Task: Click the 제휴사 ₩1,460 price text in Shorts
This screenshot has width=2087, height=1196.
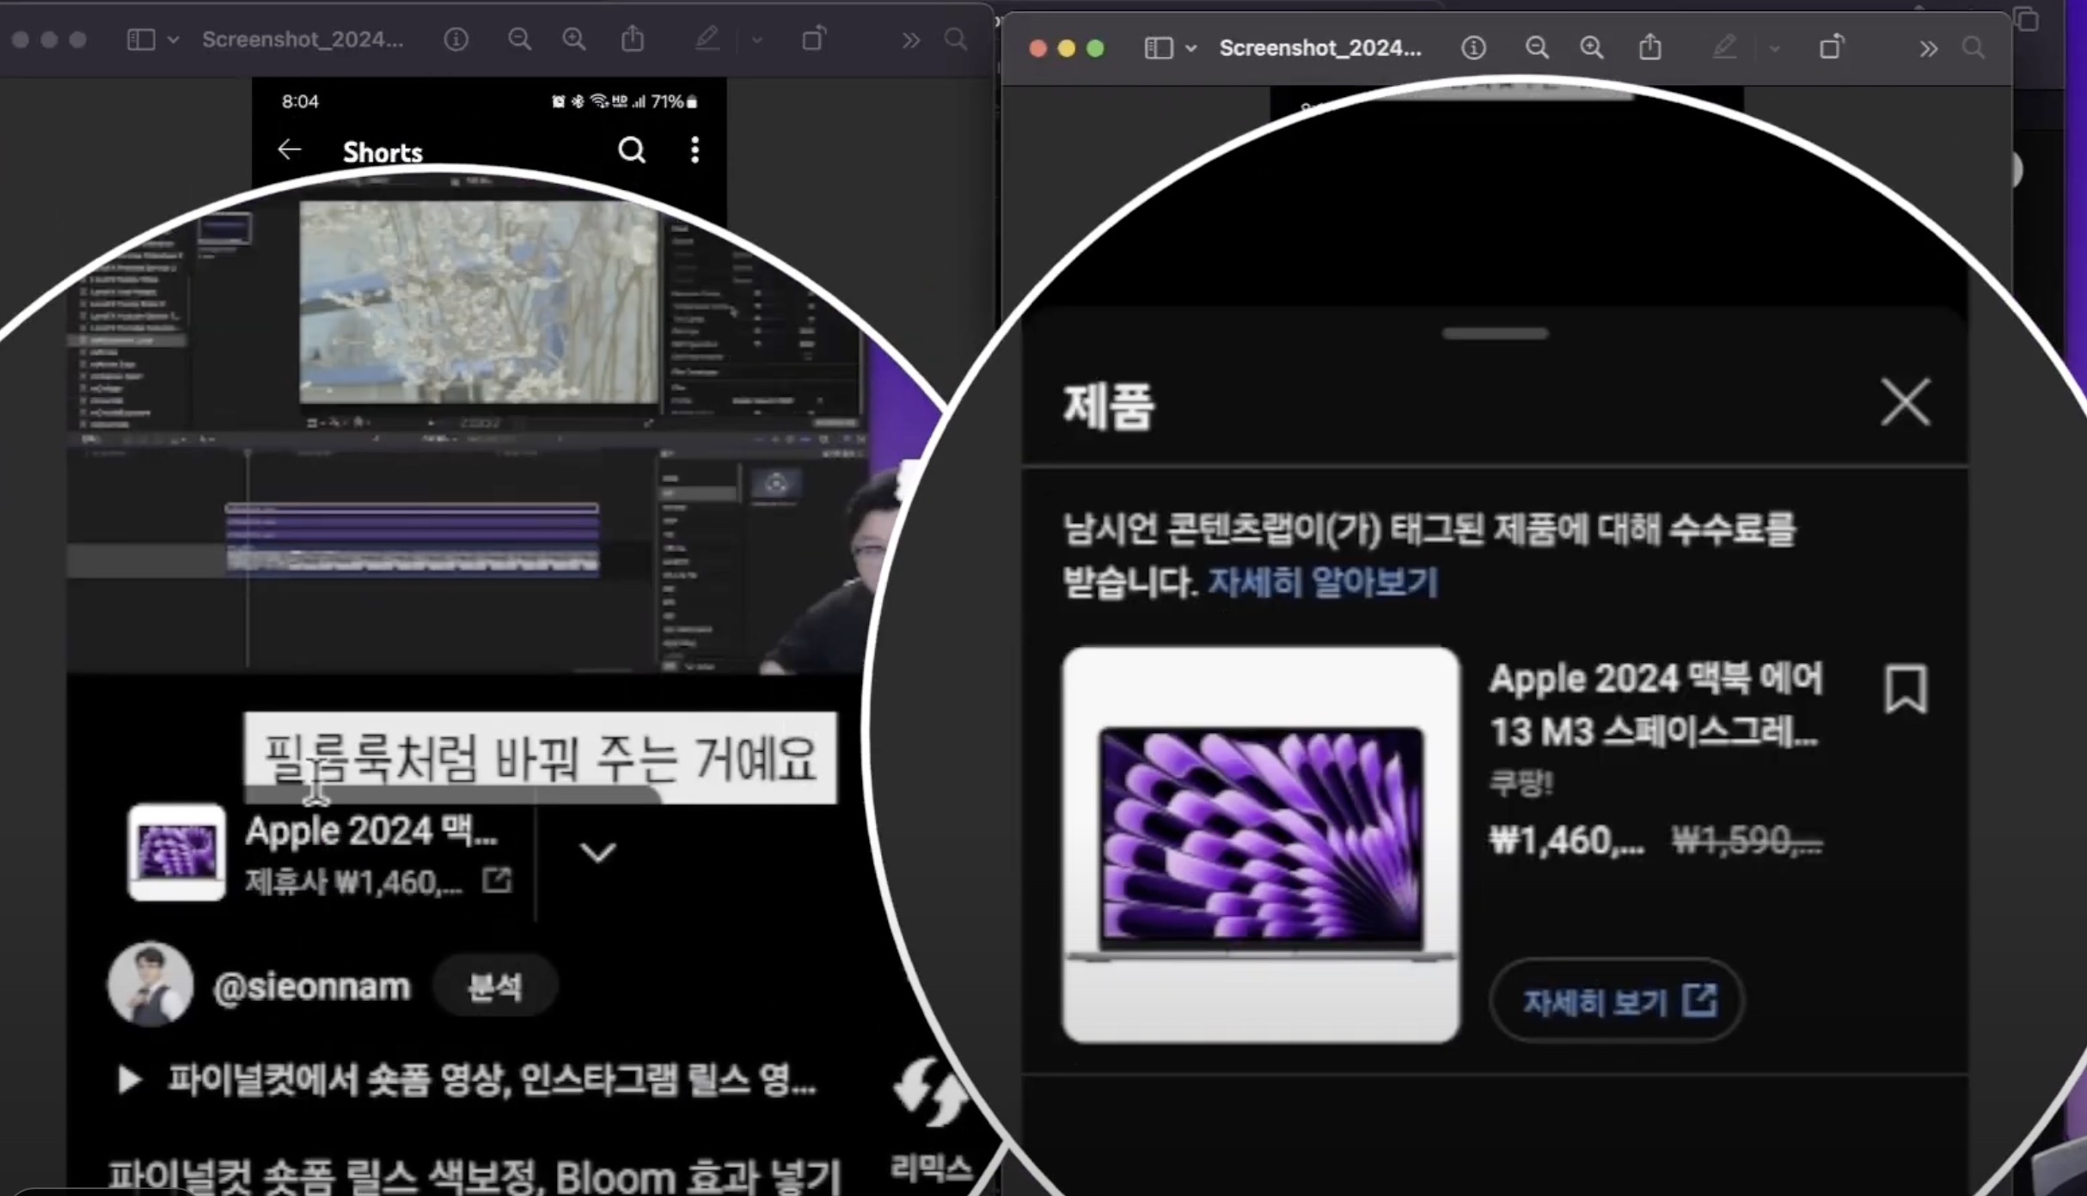Action: coord(354,882)
